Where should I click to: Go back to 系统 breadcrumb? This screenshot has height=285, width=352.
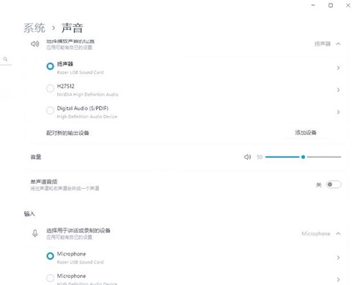point(34,28)
